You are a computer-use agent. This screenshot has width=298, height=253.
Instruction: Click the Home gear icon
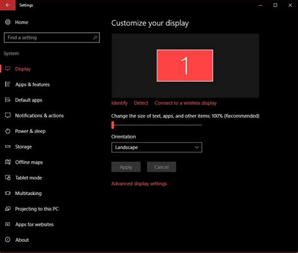click(8, 22)
